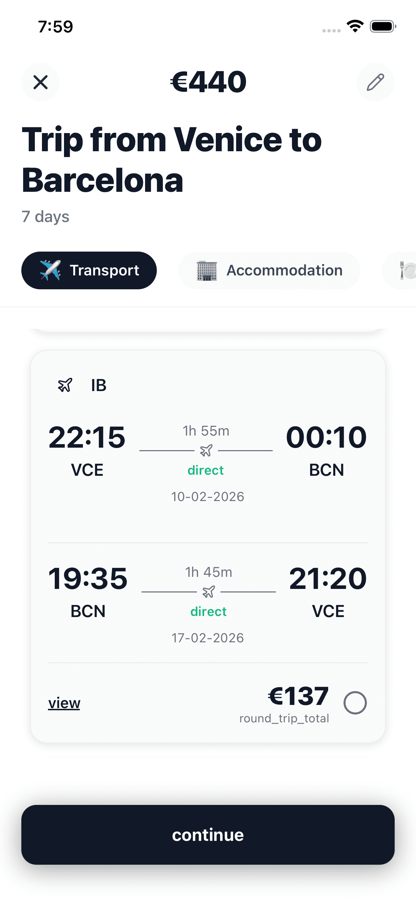Tap the plane icon on the 19:35 return flight
The height and width of the screenshot is (901, 416).
pyautogui.click(x=209, y=592)
